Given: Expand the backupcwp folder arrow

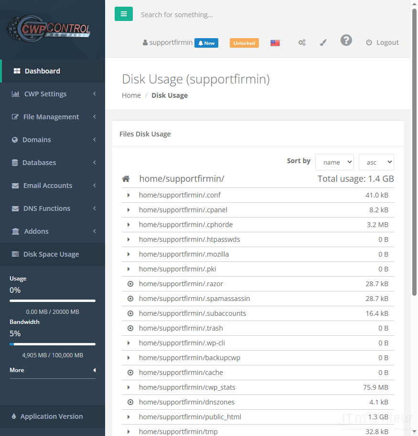Looking at the screenshot, I should click(129, 358).
